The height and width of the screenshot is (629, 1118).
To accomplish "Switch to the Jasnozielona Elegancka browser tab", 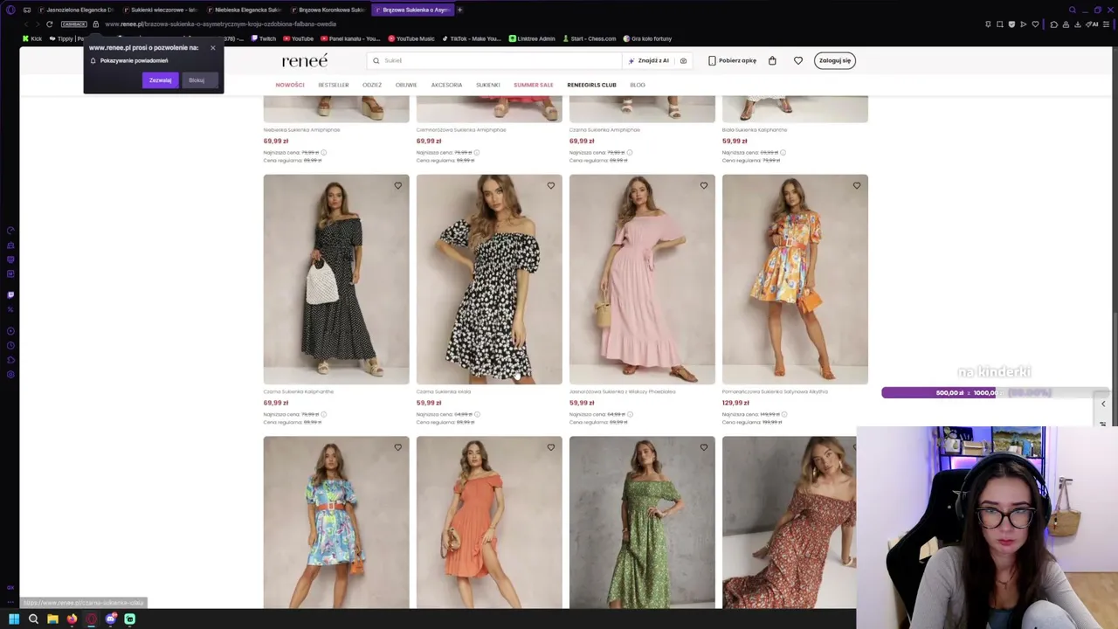I will (x=75, y=10).
